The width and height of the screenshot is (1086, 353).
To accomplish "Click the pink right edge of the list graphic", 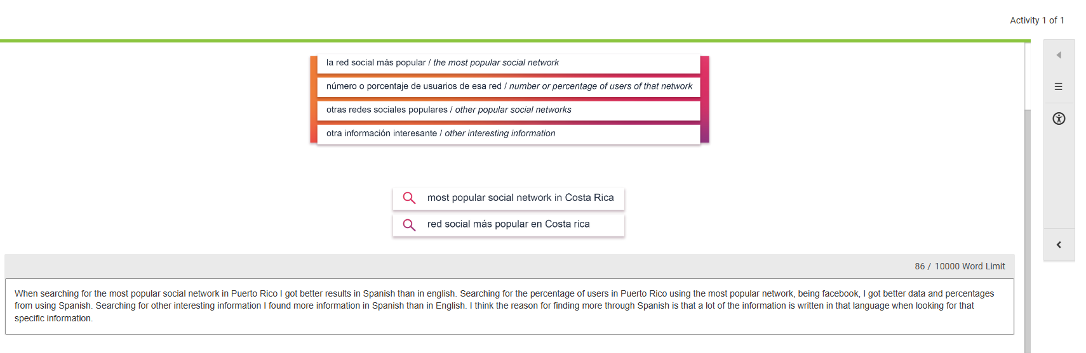I will 704,99.
